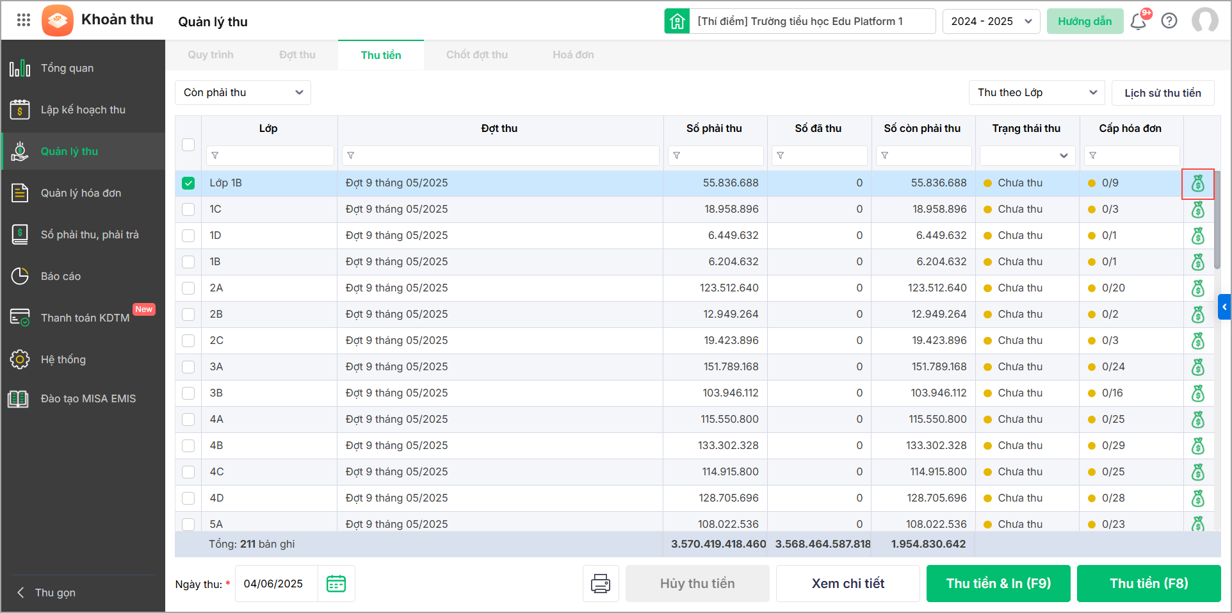Click the Thu tiền (F8) button

[x=1149, y=584]
